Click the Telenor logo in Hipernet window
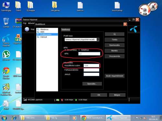 pyautogui.click(x=134, y=29)
